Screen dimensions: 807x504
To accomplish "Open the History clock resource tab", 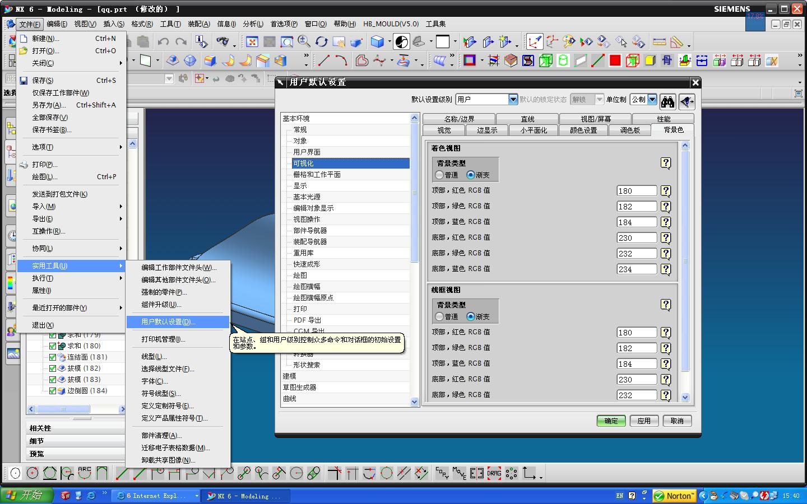I will 11,235.
